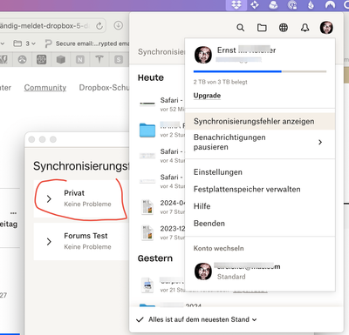Open the Dropbox folder icon in popup header
The width and height of the screenshot is (349, 335).
coord(262,28)
